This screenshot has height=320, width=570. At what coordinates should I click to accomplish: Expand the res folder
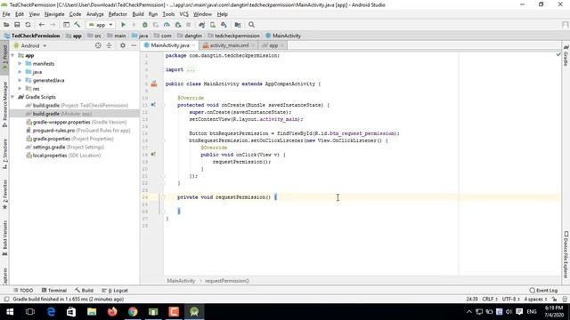click(20, 89)
